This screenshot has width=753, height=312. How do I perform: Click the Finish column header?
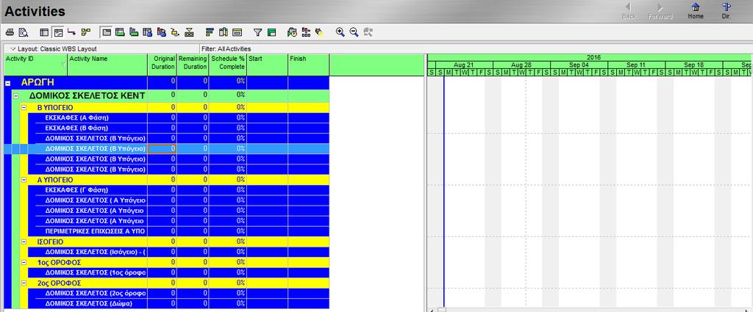coord(309,65)
